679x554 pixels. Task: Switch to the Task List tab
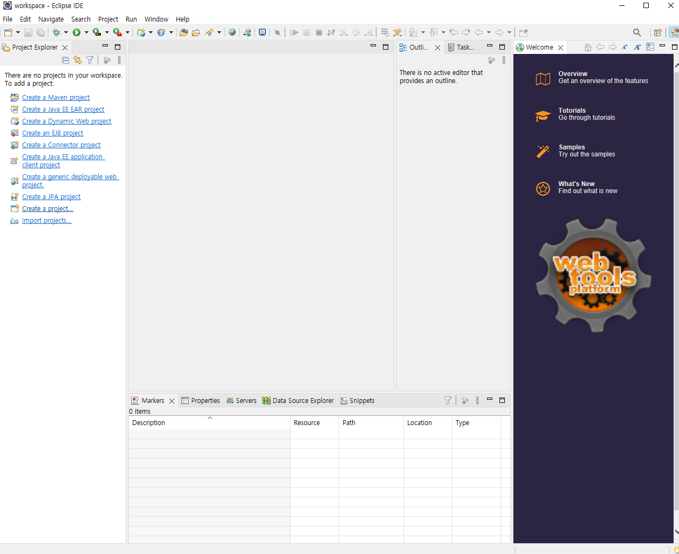tap(461, 47)
